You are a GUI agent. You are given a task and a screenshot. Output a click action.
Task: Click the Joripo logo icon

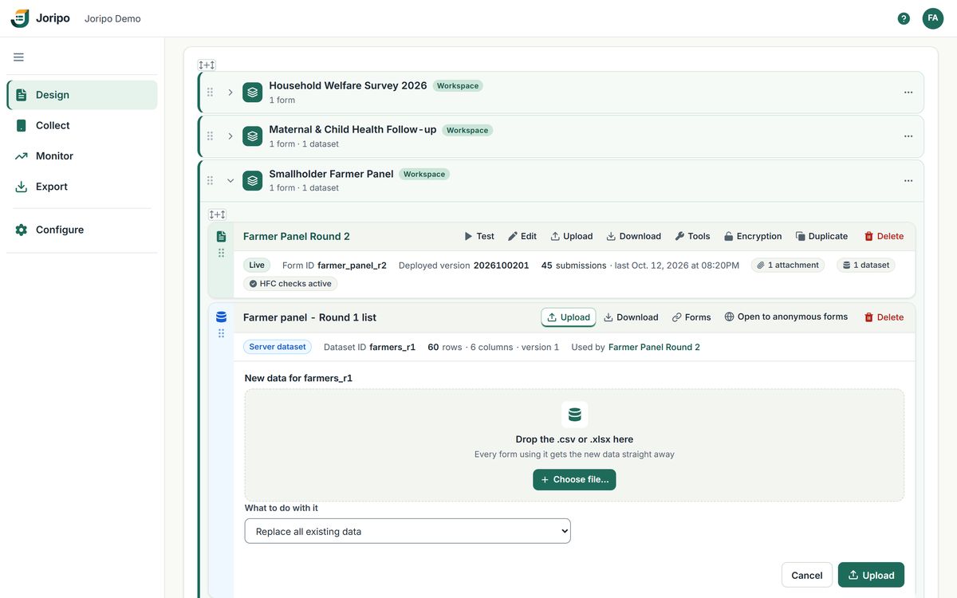pos(20,18)
